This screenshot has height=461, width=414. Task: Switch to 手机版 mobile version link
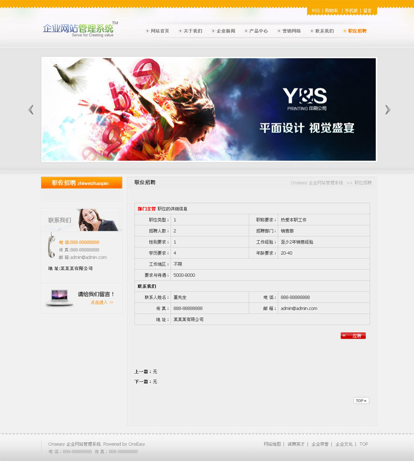351,11
